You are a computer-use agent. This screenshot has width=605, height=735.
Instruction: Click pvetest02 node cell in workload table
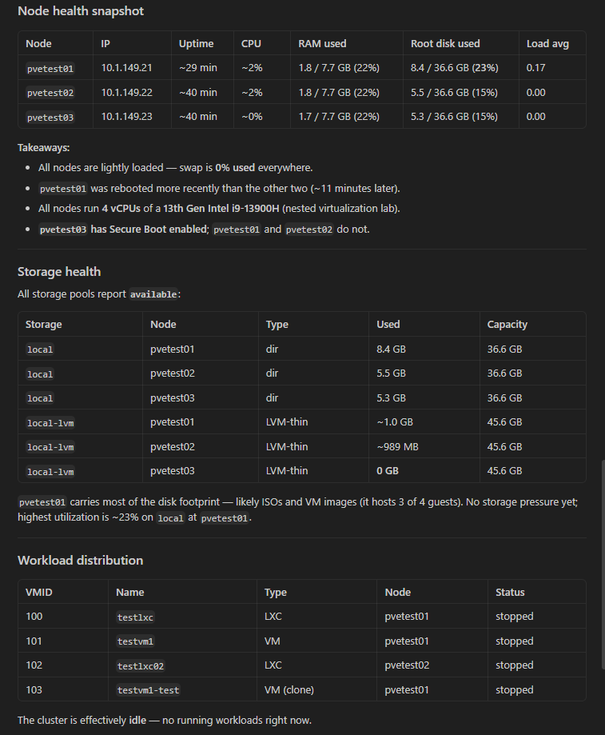click(407, 665)
